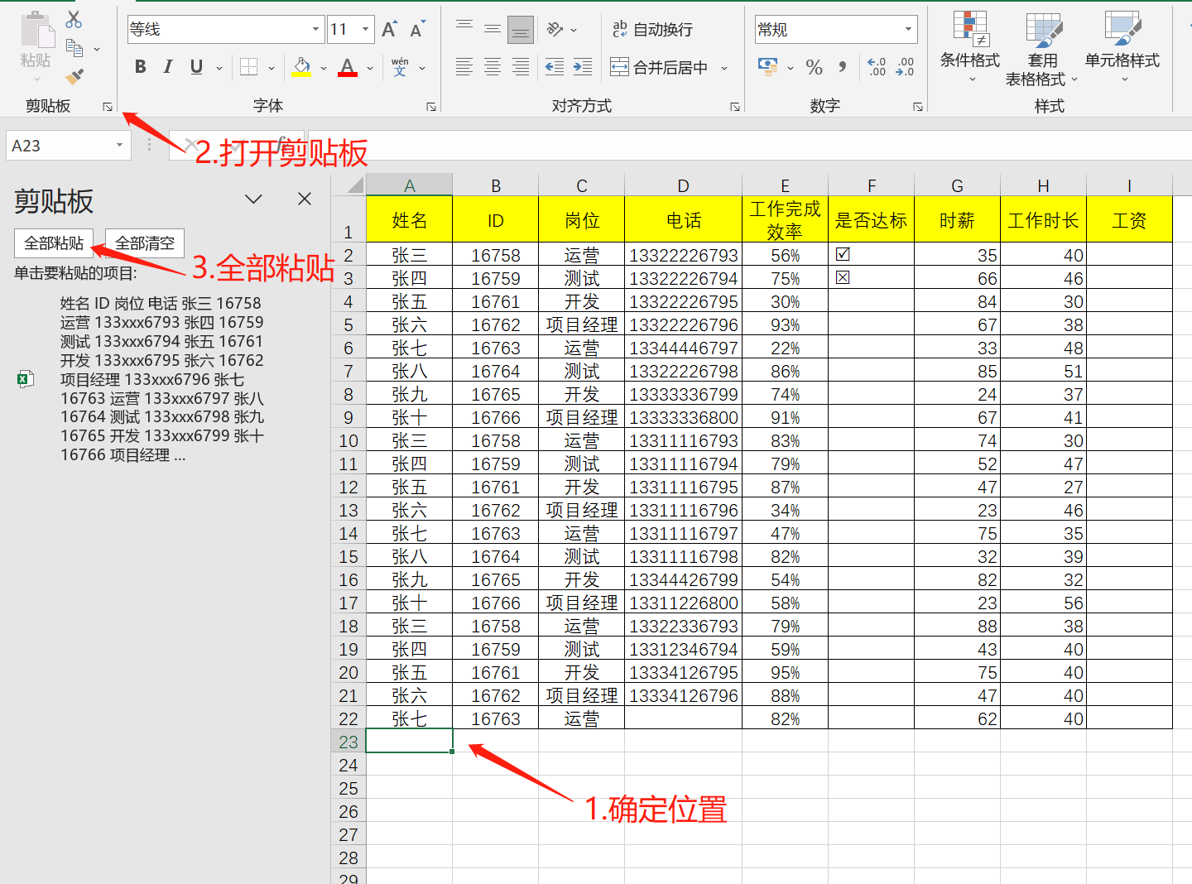Toggle underline formatting

point(196,67)
